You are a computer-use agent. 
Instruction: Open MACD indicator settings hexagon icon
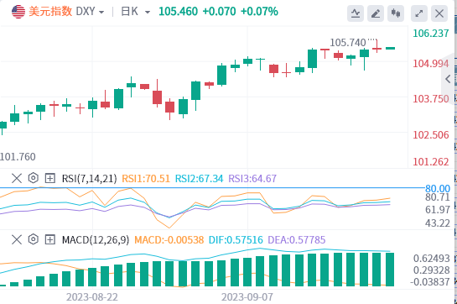[x=34, y=239]
